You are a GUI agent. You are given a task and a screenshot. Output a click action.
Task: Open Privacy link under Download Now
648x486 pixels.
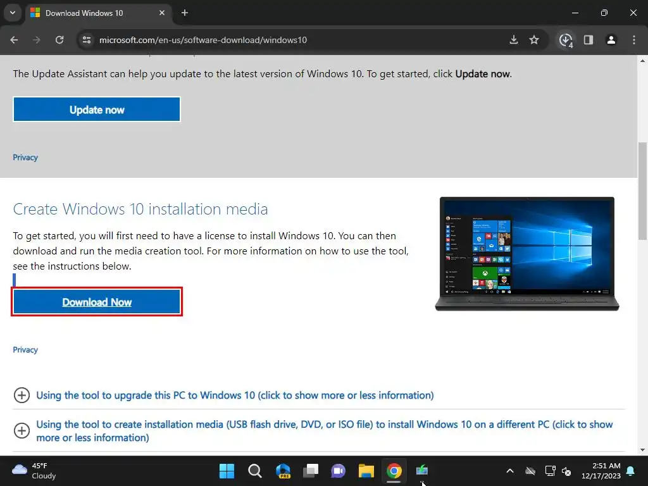25,349
